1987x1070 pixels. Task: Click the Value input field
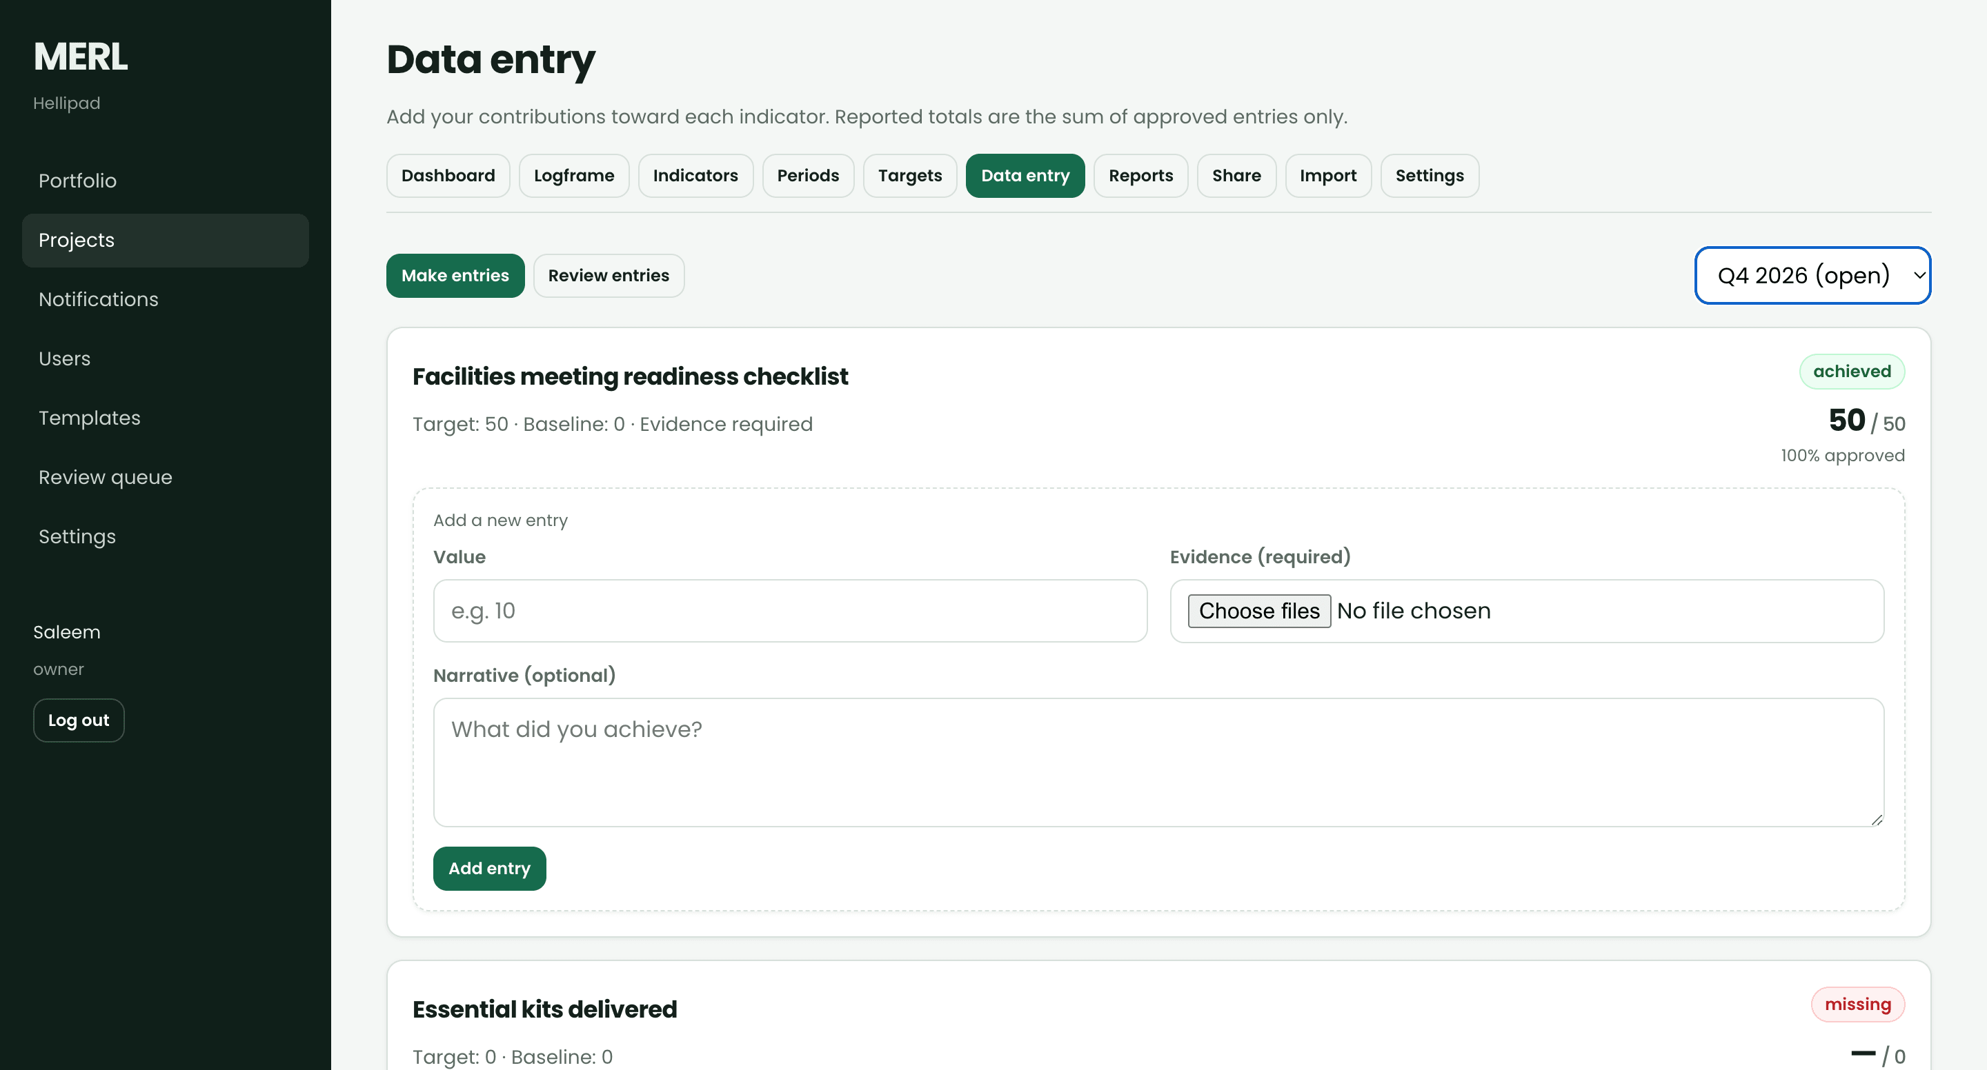coord(790,612)
